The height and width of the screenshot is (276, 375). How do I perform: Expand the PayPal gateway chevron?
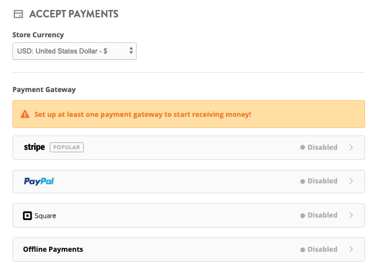coord(351,182)
